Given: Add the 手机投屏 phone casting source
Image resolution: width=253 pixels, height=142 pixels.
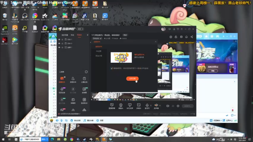Looking at the screenshot, I should 130,106.
